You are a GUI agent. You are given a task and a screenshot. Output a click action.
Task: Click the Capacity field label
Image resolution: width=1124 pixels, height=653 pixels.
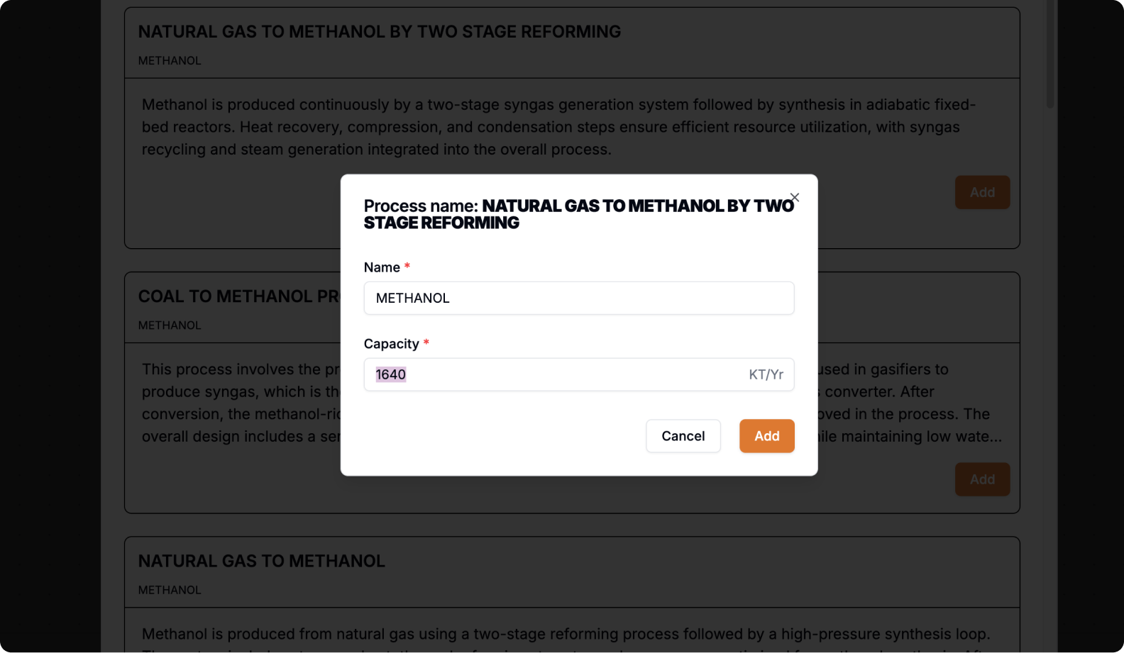coord(392,344)
